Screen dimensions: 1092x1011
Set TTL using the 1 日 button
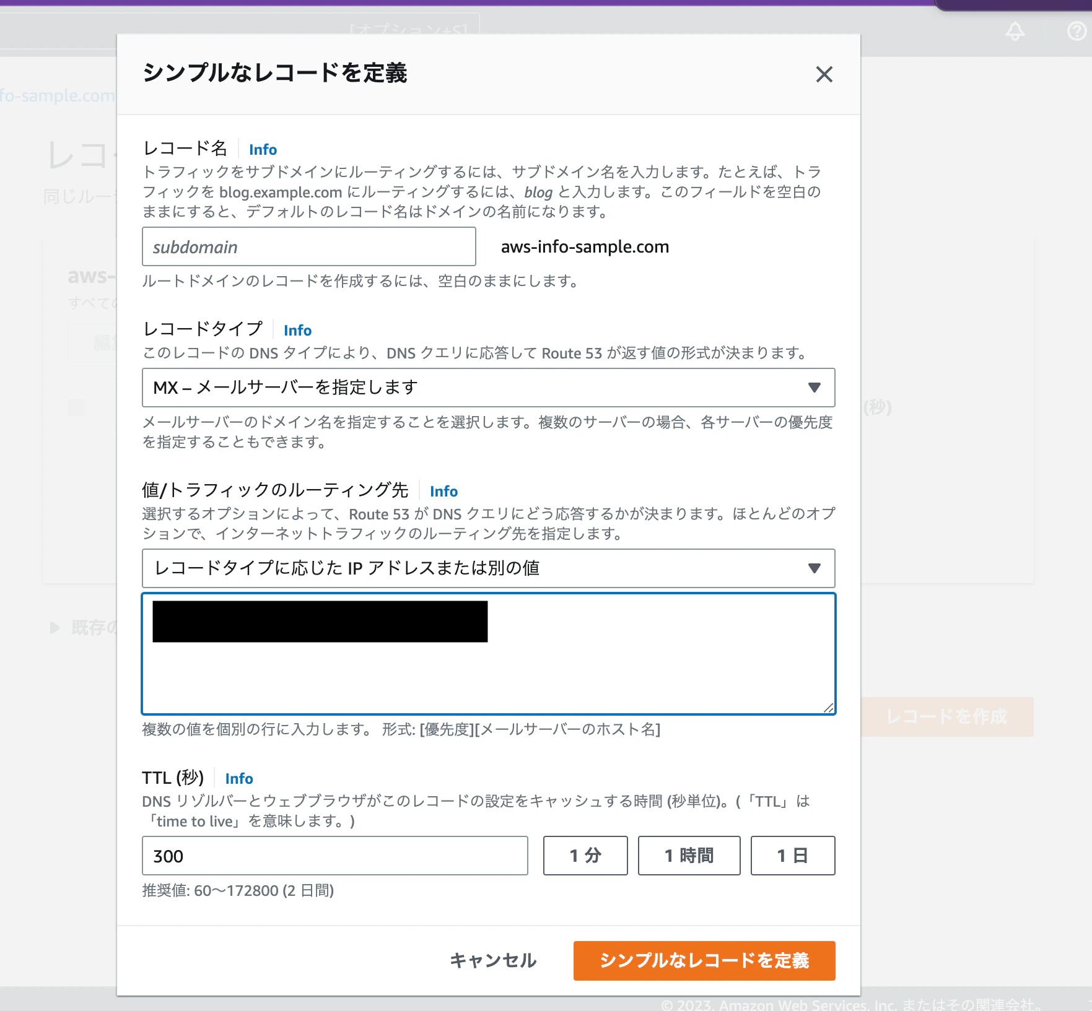click(x=793, y=856)
